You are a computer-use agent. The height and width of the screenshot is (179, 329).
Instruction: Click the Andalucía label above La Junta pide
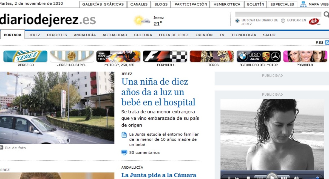tap(132, 167)
